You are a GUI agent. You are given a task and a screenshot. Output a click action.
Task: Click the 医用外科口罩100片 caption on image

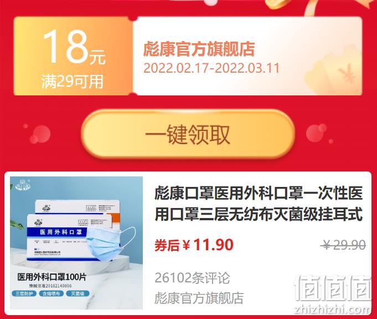51,277
